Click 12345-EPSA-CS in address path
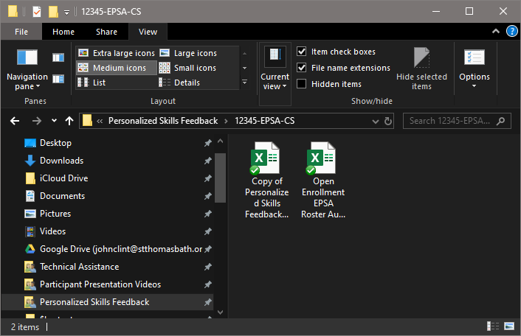 pyautogui.click(x=265, y=121)
